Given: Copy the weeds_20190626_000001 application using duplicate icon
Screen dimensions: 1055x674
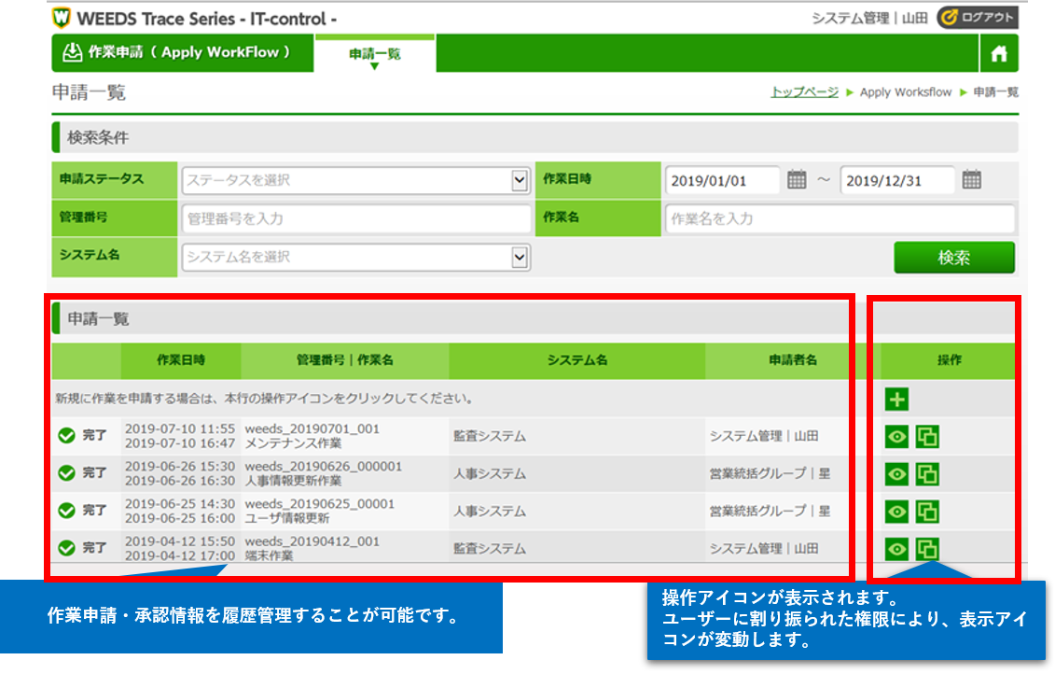Looking at the screenshot, I should [x=927, y=474].
